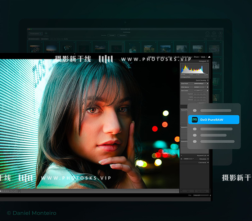This screenshot has width=252, height=221.
Task: Expand the Saved Preset section triangle
Action: [x=207, y=84]
